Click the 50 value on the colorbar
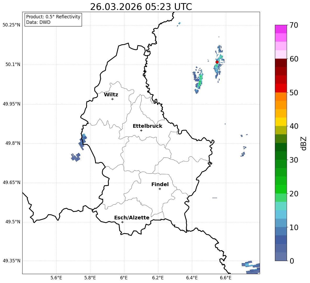 coord(294,92)
